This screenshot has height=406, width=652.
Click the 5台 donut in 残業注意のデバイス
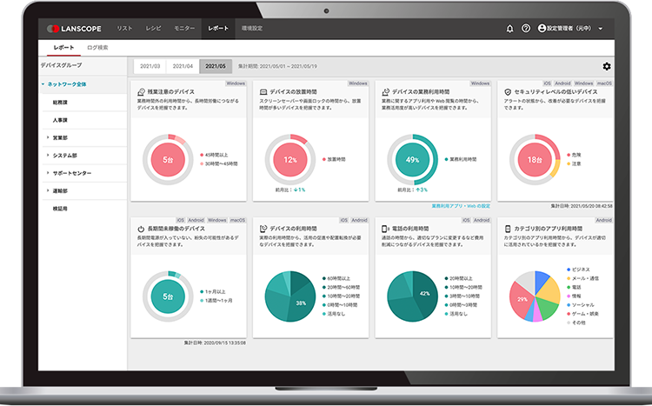pos(168,160)
